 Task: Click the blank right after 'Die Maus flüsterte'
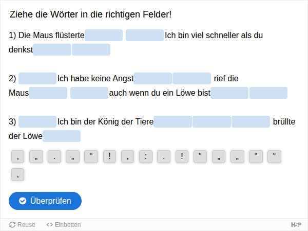click(104, 35)
